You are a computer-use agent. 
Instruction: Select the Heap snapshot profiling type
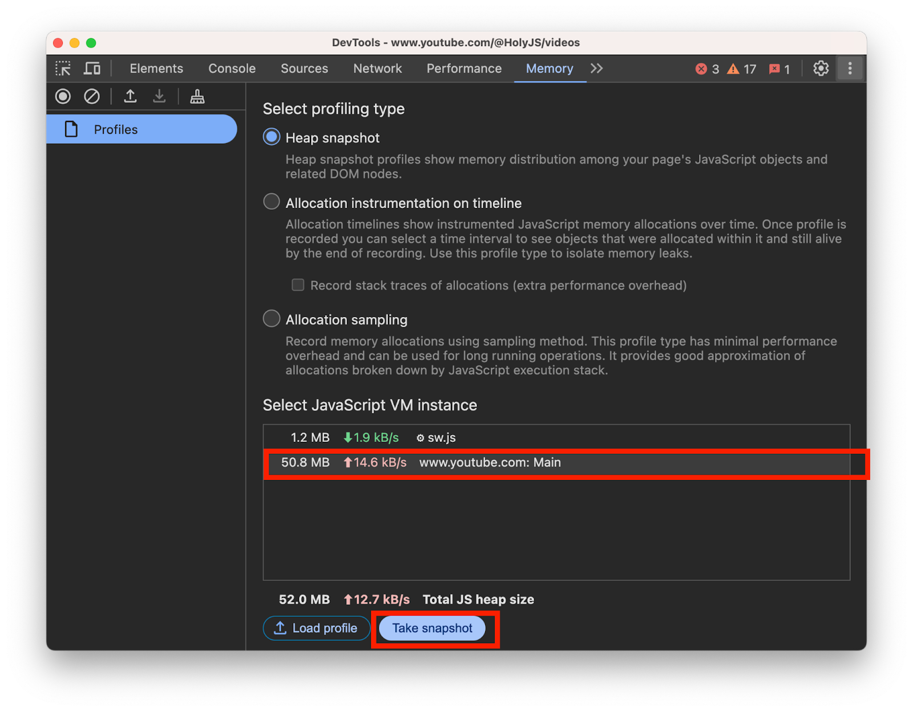pyautogui.click(x=271, y=137)
